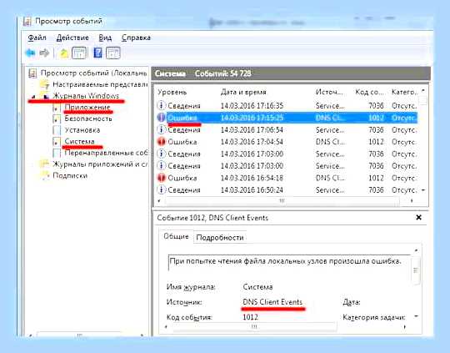Select Сведения event at 17:16:35
This screenshot has width=450, height=353.
point(287,105)
